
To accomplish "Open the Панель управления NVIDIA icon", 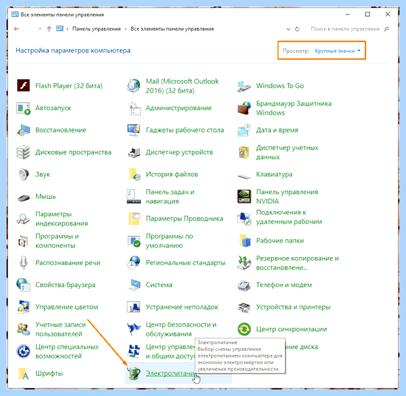I will coord(244,197).
